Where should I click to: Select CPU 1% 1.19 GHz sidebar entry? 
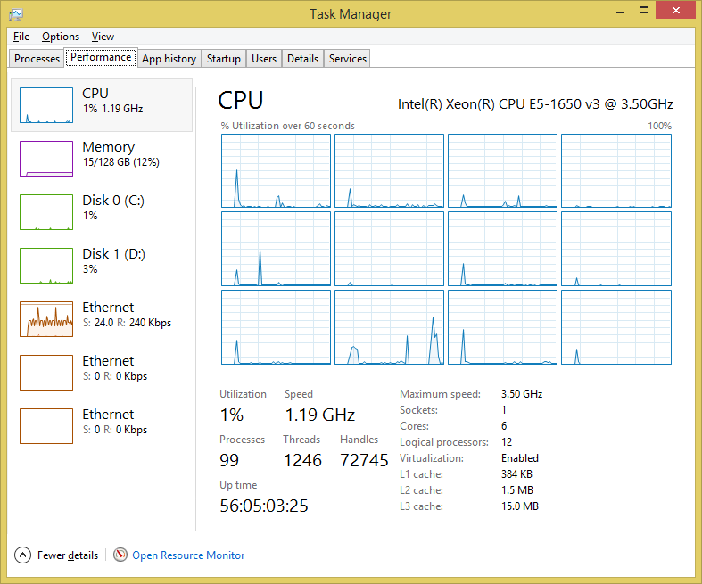coord(102,105)
